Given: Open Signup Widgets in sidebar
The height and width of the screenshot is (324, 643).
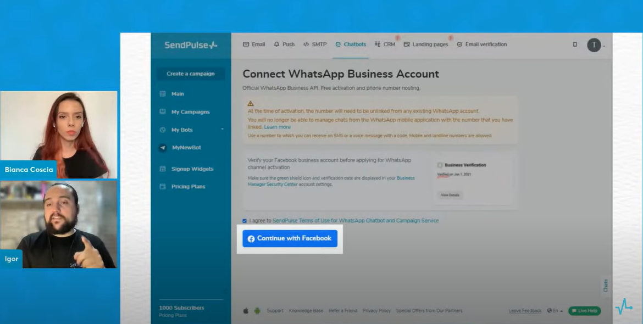Looking at the screenshot, I should [192, 169].
